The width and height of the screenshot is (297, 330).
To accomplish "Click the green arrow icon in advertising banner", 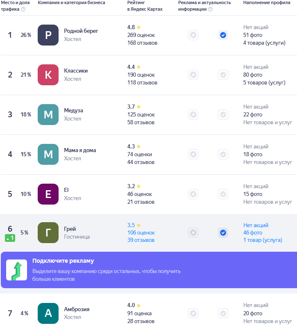I will point(17,270).
